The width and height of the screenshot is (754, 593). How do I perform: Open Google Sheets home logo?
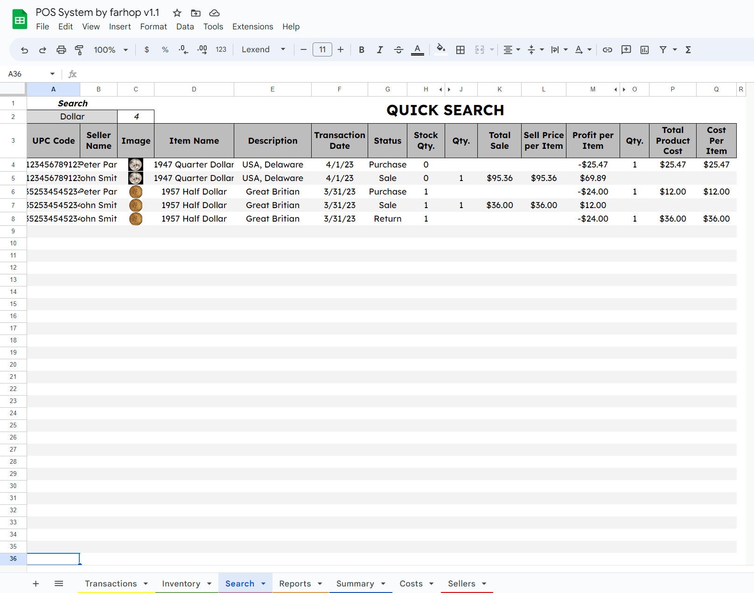pos(20,20)
